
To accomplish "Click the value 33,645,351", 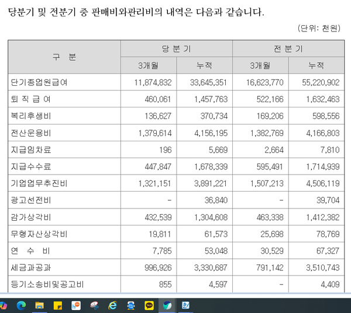I will pos(209,83).
